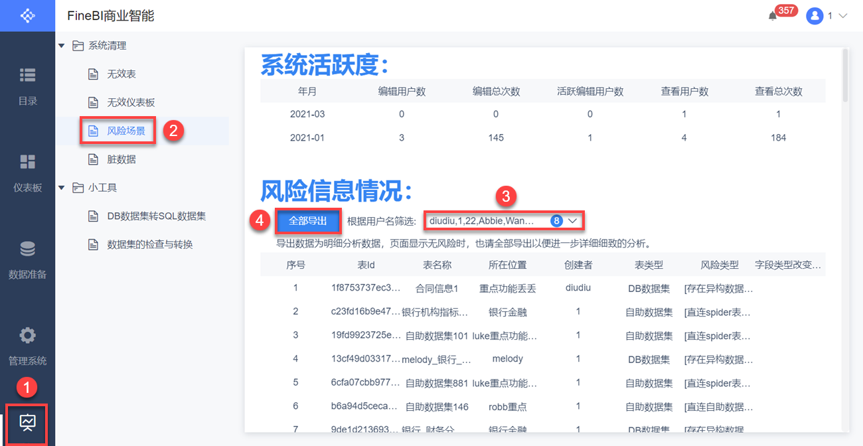Click document icon beside 无效仪表板
The width and height of the screenshot is (863, 446).
coord(94,103)
